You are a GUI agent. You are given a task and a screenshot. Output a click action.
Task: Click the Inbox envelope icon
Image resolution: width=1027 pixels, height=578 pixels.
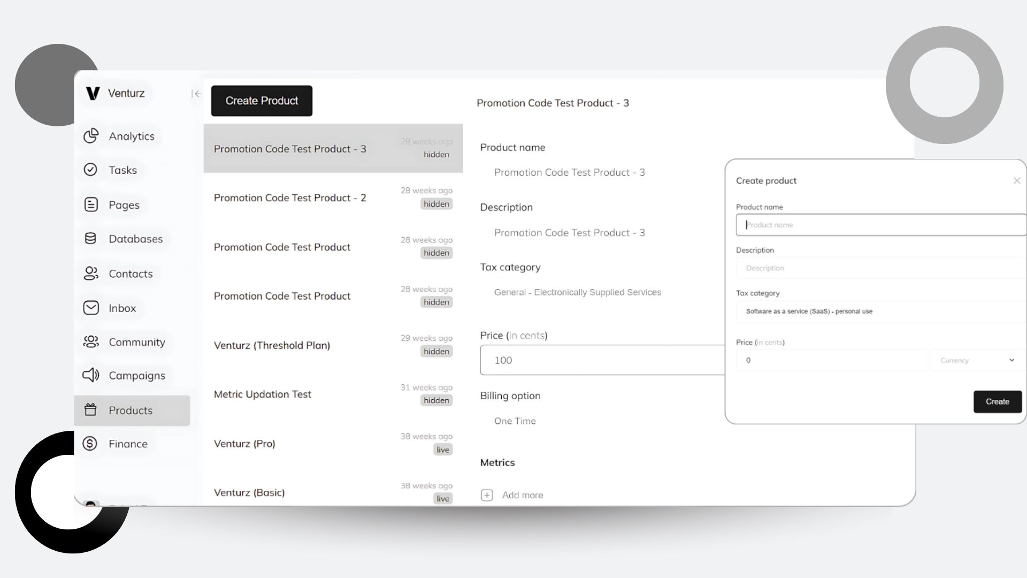click(x=91, y=308)
